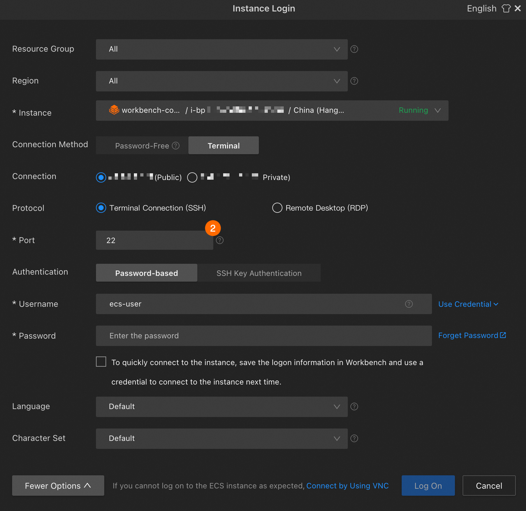This screenshot has width=526, height=511.
Task: Click the help icon beside Resource Group
Action: tap(354, 49)
